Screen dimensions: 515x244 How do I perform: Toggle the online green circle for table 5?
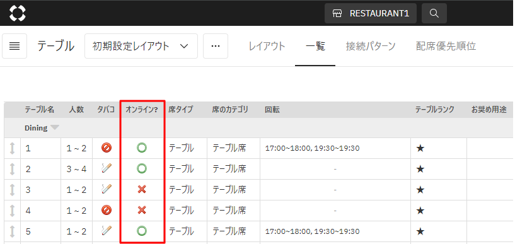point(142,231)
